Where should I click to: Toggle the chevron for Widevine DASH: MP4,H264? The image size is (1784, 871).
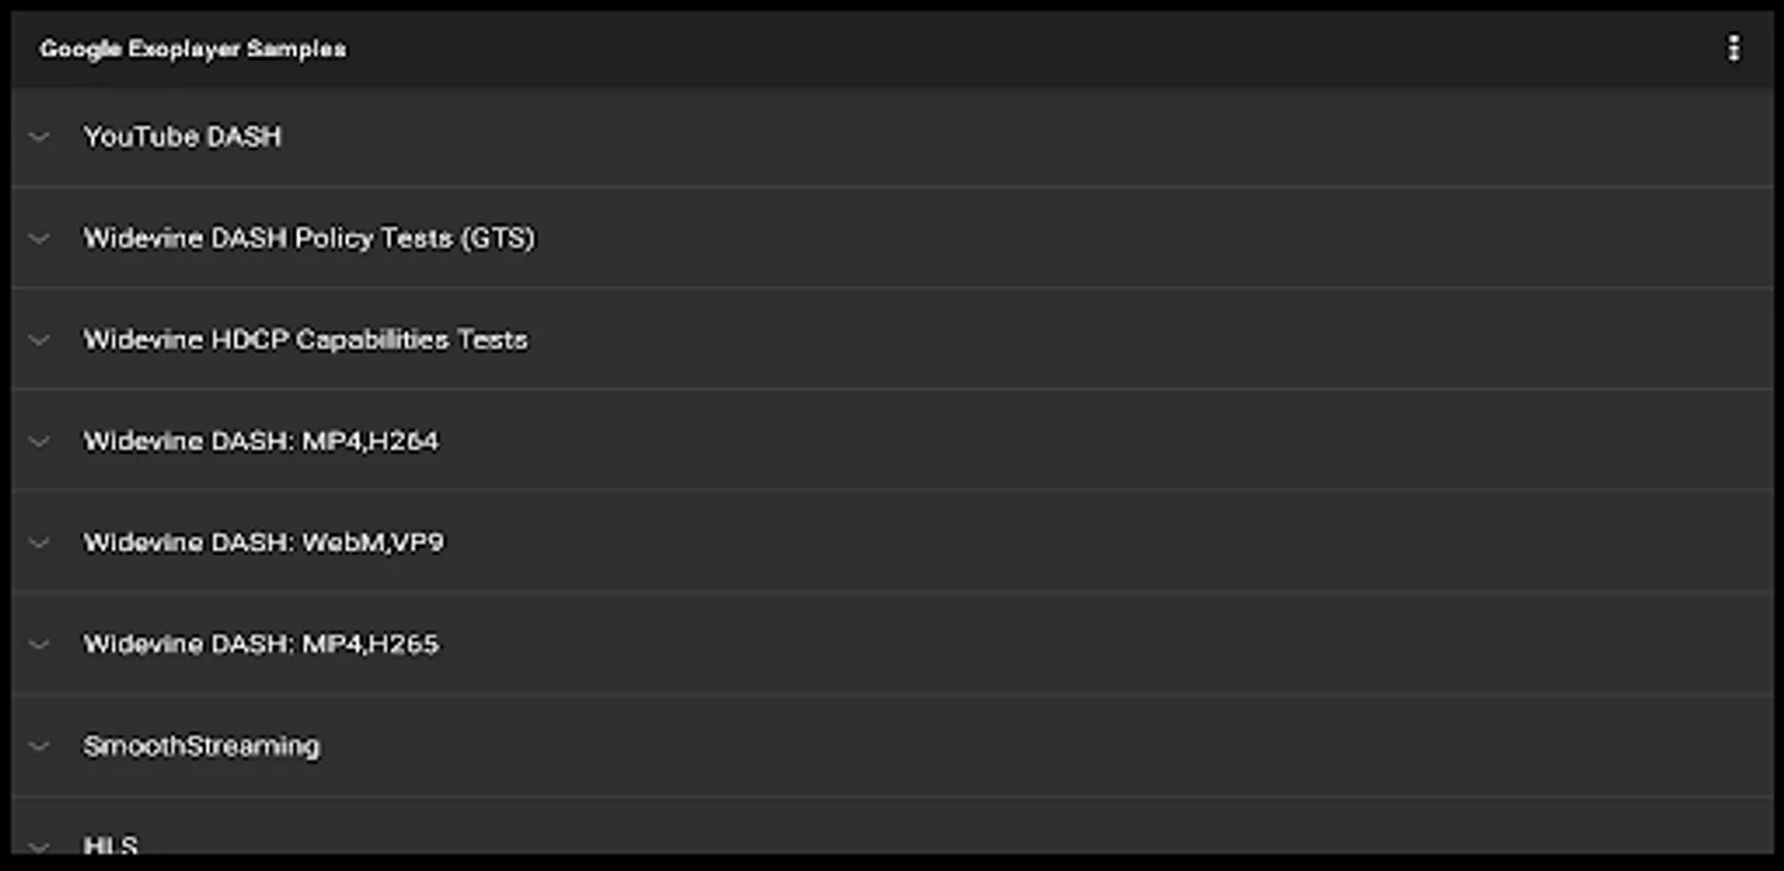tap(40, 441)
